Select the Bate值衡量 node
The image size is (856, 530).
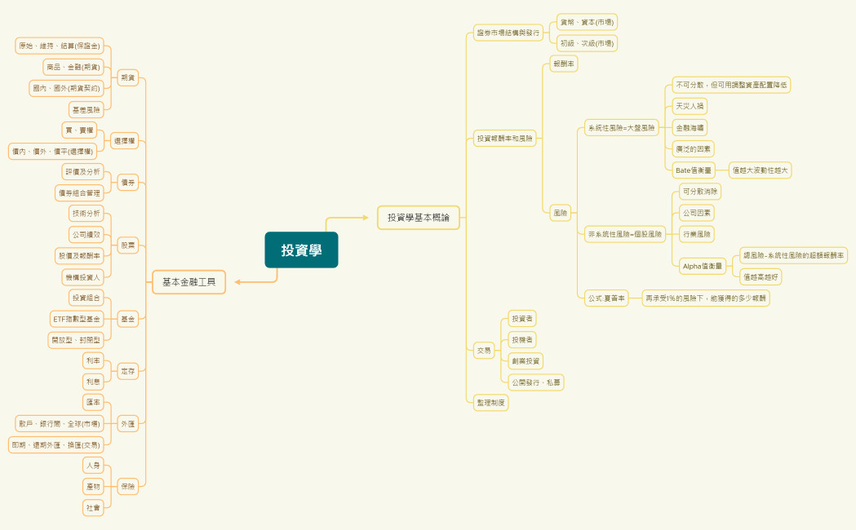coord(694,170)
